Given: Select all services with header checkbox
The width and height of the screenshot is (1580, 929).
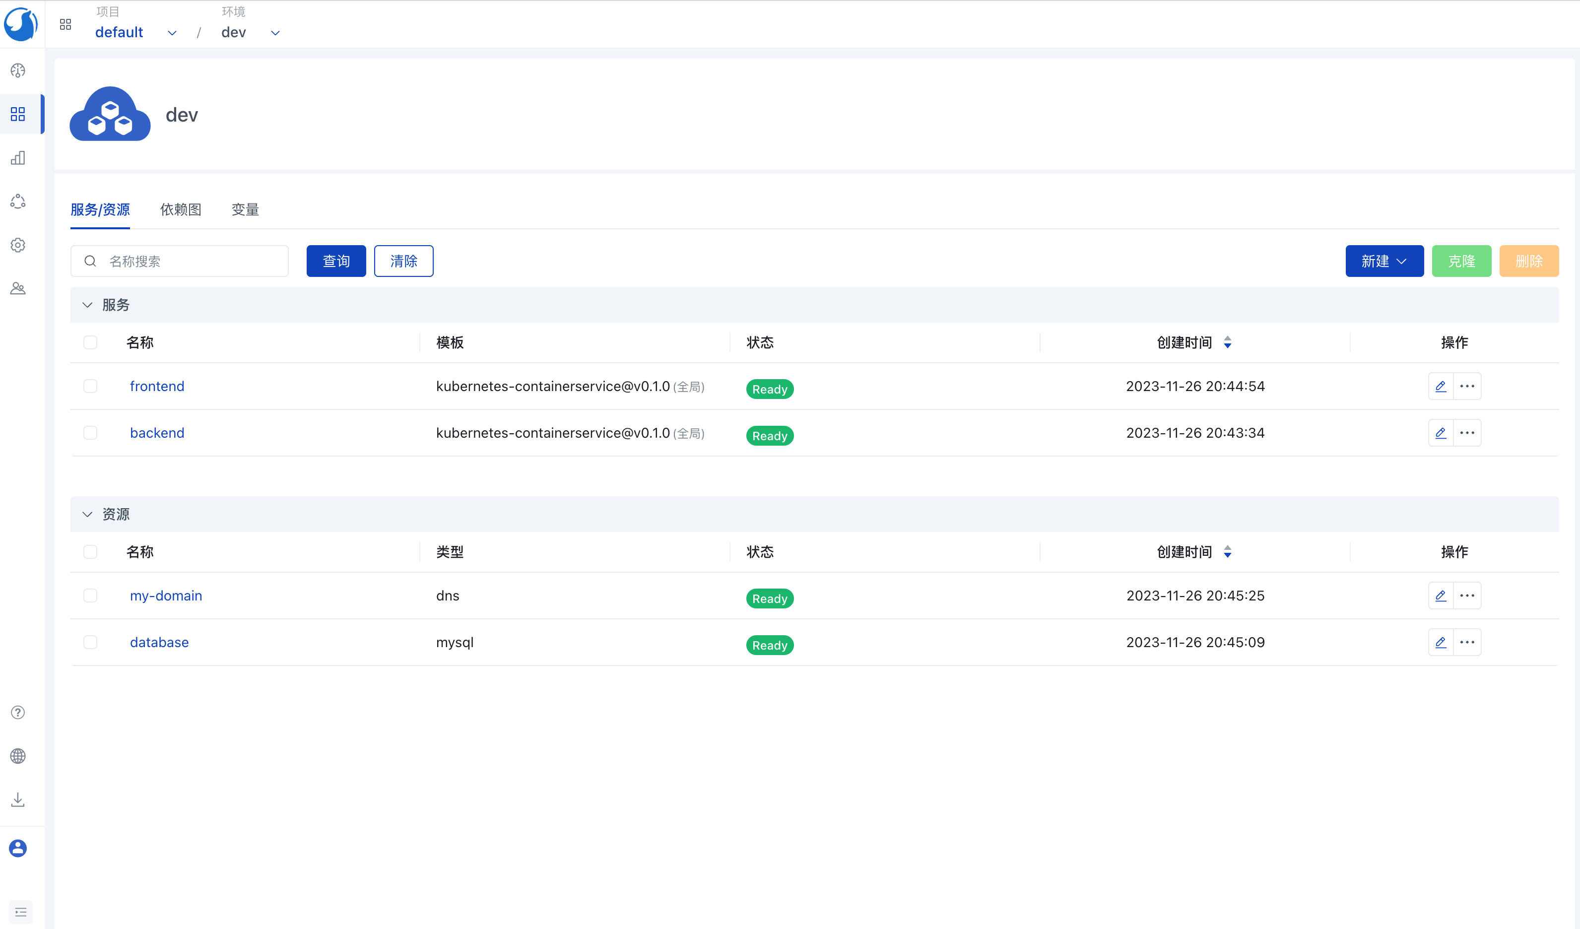Looking at the screenshot, I should 90,342.
